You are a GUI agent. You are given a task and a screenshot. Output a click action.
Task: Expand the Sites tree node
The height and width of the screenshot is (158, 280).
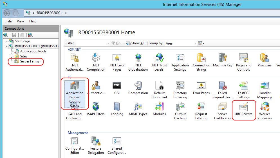click(x=12, y=56)
